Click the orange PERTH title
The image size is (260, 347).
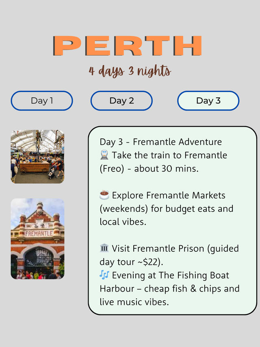[128, 46]
